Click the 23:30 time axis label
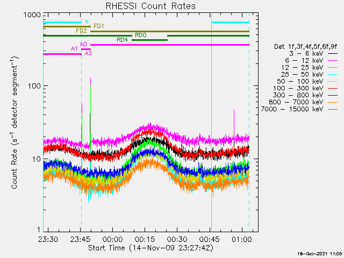Screen dimensions: 344x258 pyautogui.click(x=48, y=239)
